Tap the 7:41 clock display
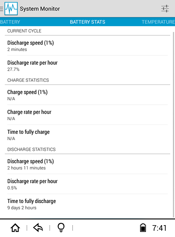 159,228
